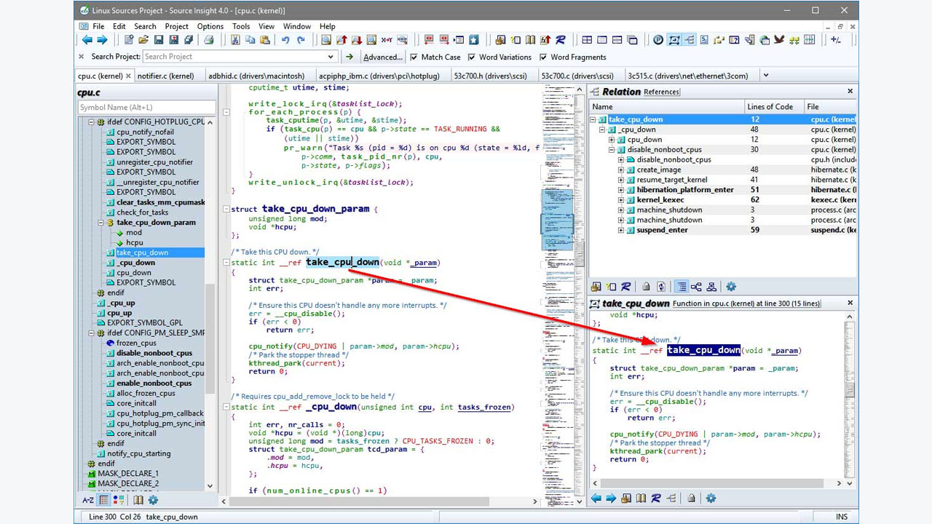The width and height of the screenshot is (932, 524).
Task: Click the Print icon in the toolbar
Action: click(209, 40)
